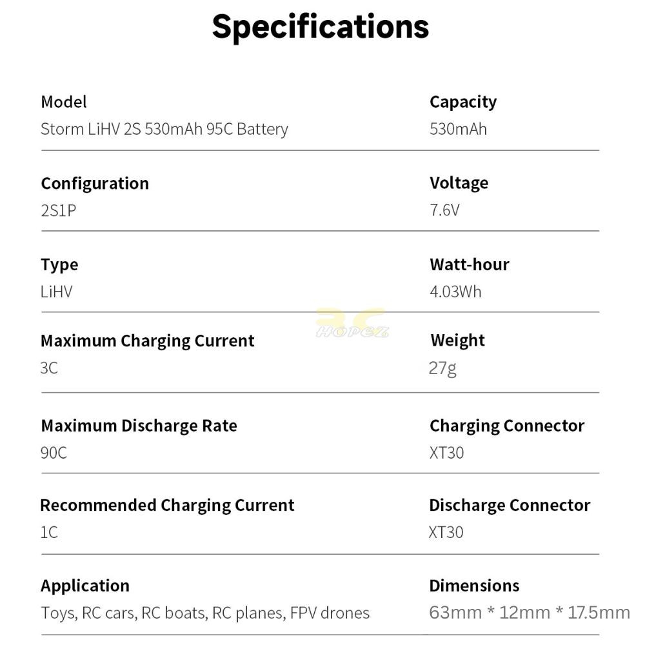Click the 63mm * 12mm * 17.5mm dimensions value
645x645 pixels.
pyautogui.click(x=530, y=613)
